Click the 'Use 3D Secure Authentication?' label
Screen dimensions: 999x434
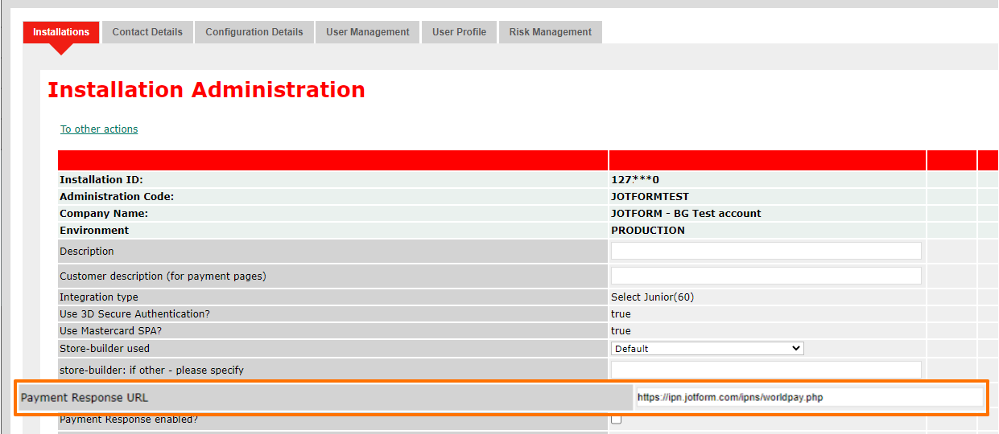click(134, 314)
